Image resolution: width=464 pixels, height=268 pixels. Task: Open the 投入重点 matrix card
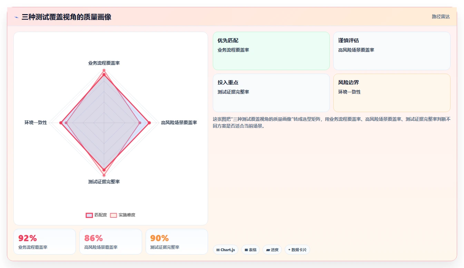click(x=271, y=93)
